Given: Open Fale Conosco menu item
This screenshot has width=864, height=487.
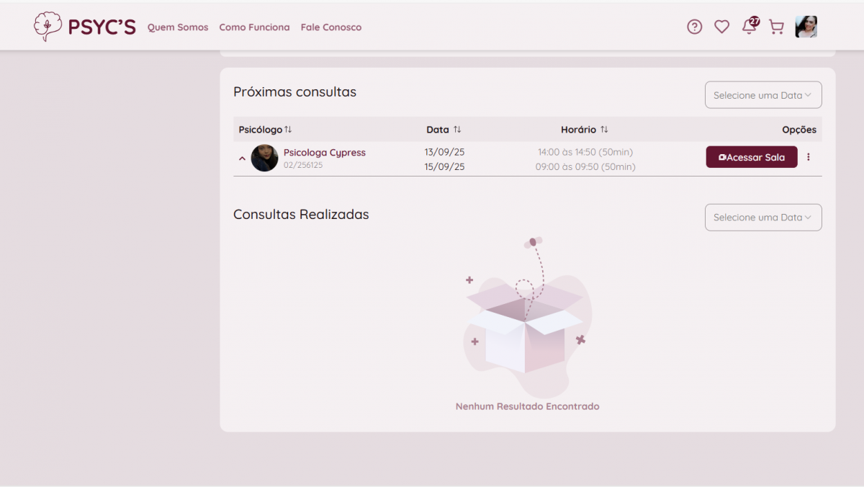Looking at the screenshot, I should (x=331, y=27).
